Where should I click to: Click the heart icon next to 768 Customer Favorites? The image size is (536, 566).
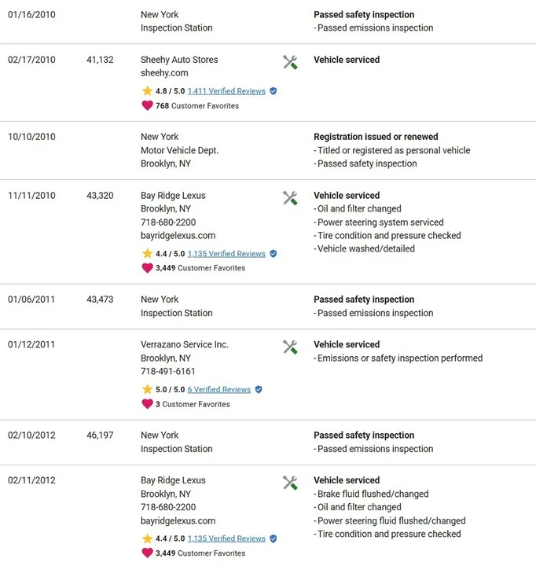click(x=147, y=106)
